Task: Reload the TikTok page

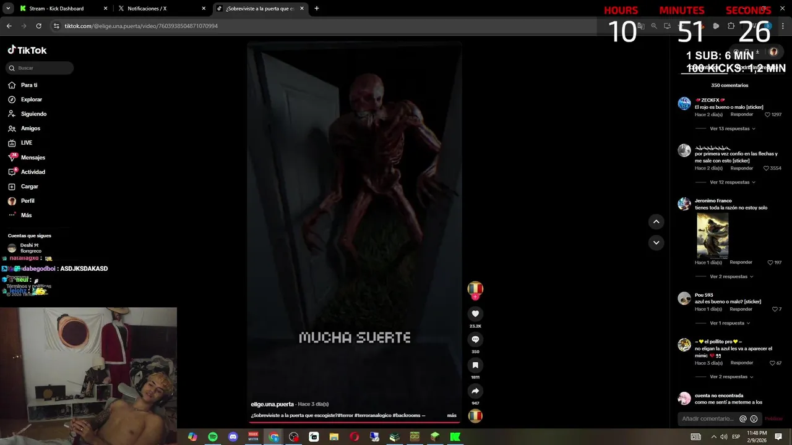Action: coord(38,26)
